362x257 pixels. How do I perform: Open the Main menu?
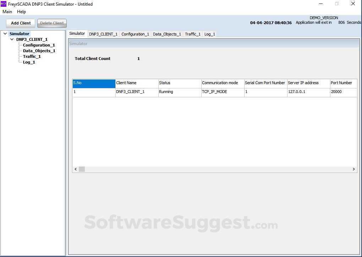7,11
